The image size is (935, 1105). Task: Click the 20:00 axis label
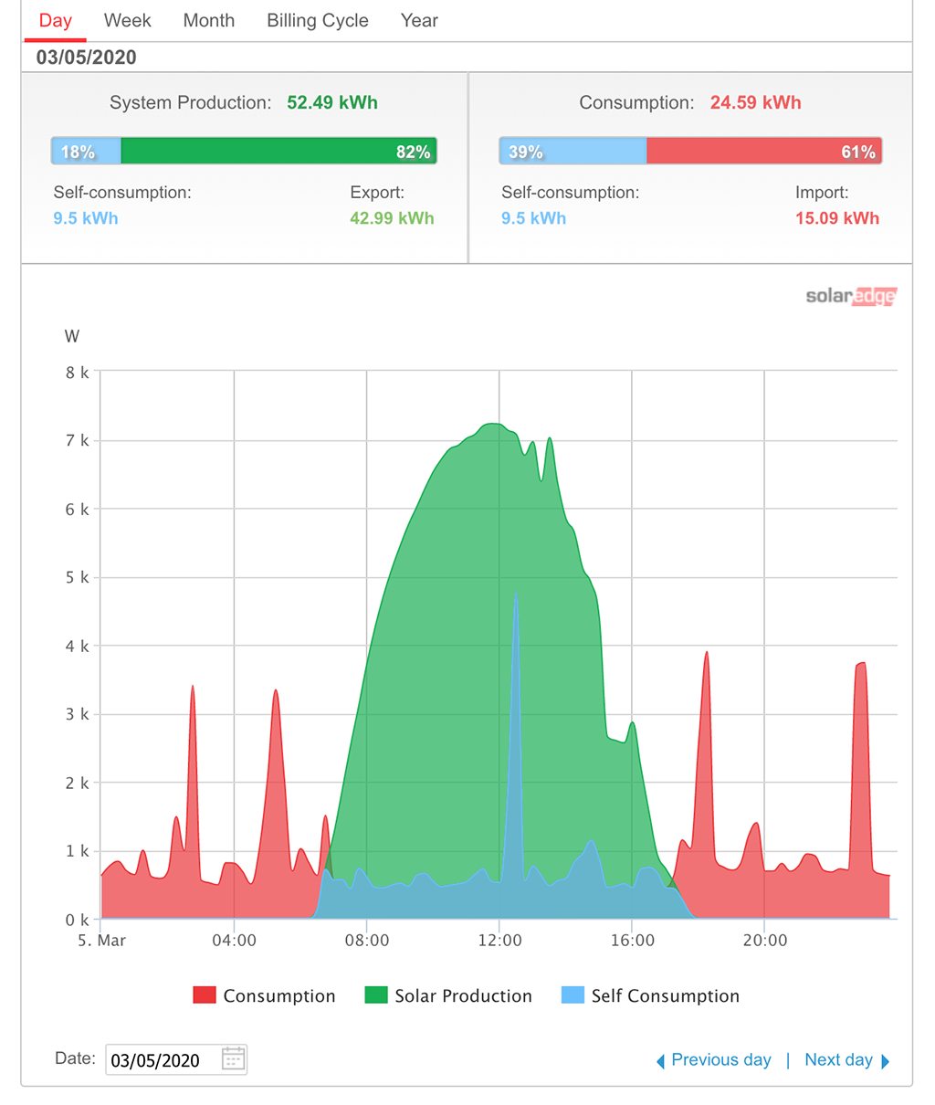[765, 941]
